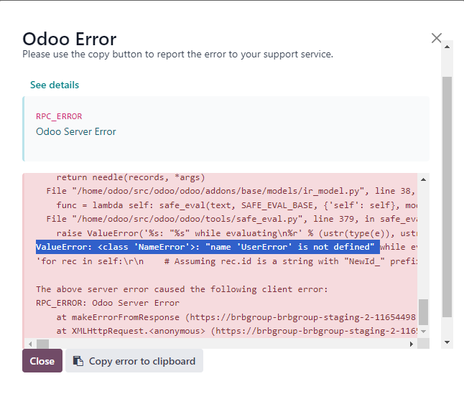The width and height of the screenshot is (464, 394).
Task: Click the clipboard icon on copy button
Action: click(x=78, y=361)
